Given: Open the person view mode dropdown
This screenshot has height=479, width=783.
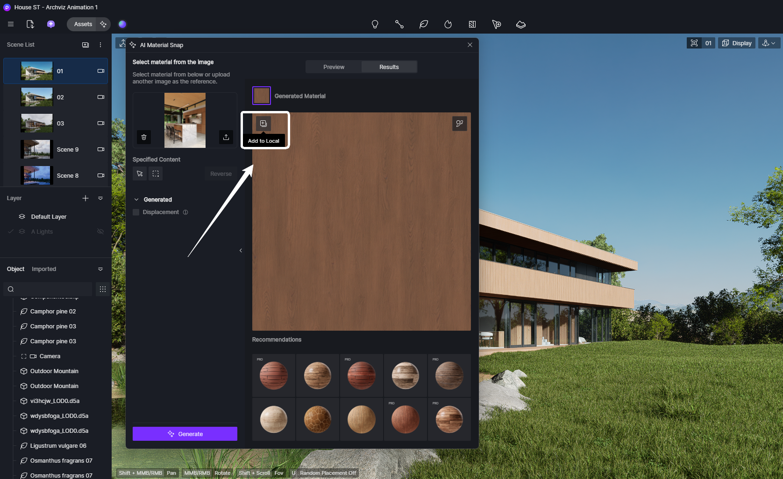Looking at the screenshot, I should pos(769,43).
